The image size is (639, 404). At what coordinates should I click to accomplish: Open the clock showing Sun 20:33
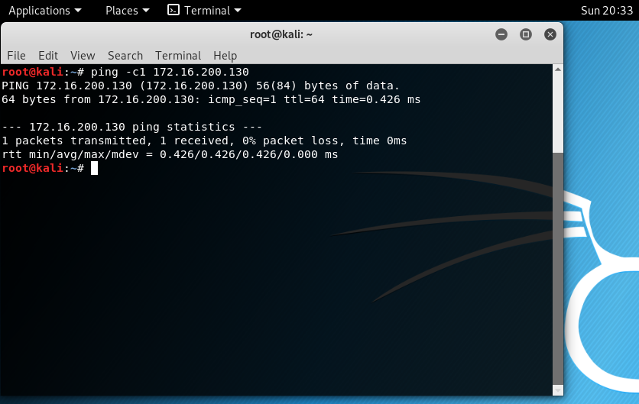(x=606, y=11)
